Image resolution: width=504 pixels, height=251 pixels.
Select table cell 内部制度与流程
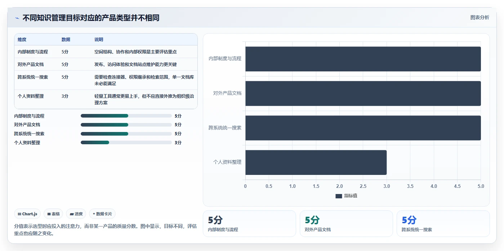tap(33, 52)
